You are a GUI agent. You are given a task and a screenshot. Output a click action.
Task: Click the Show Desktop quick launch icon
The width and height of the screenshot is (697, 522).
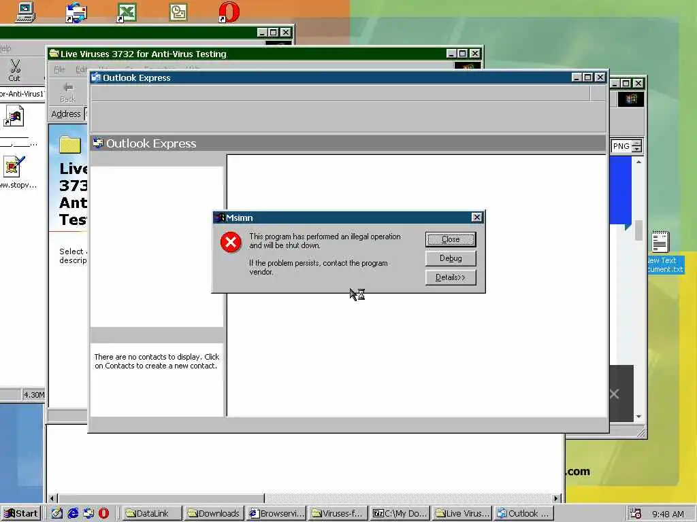(57, 513)
